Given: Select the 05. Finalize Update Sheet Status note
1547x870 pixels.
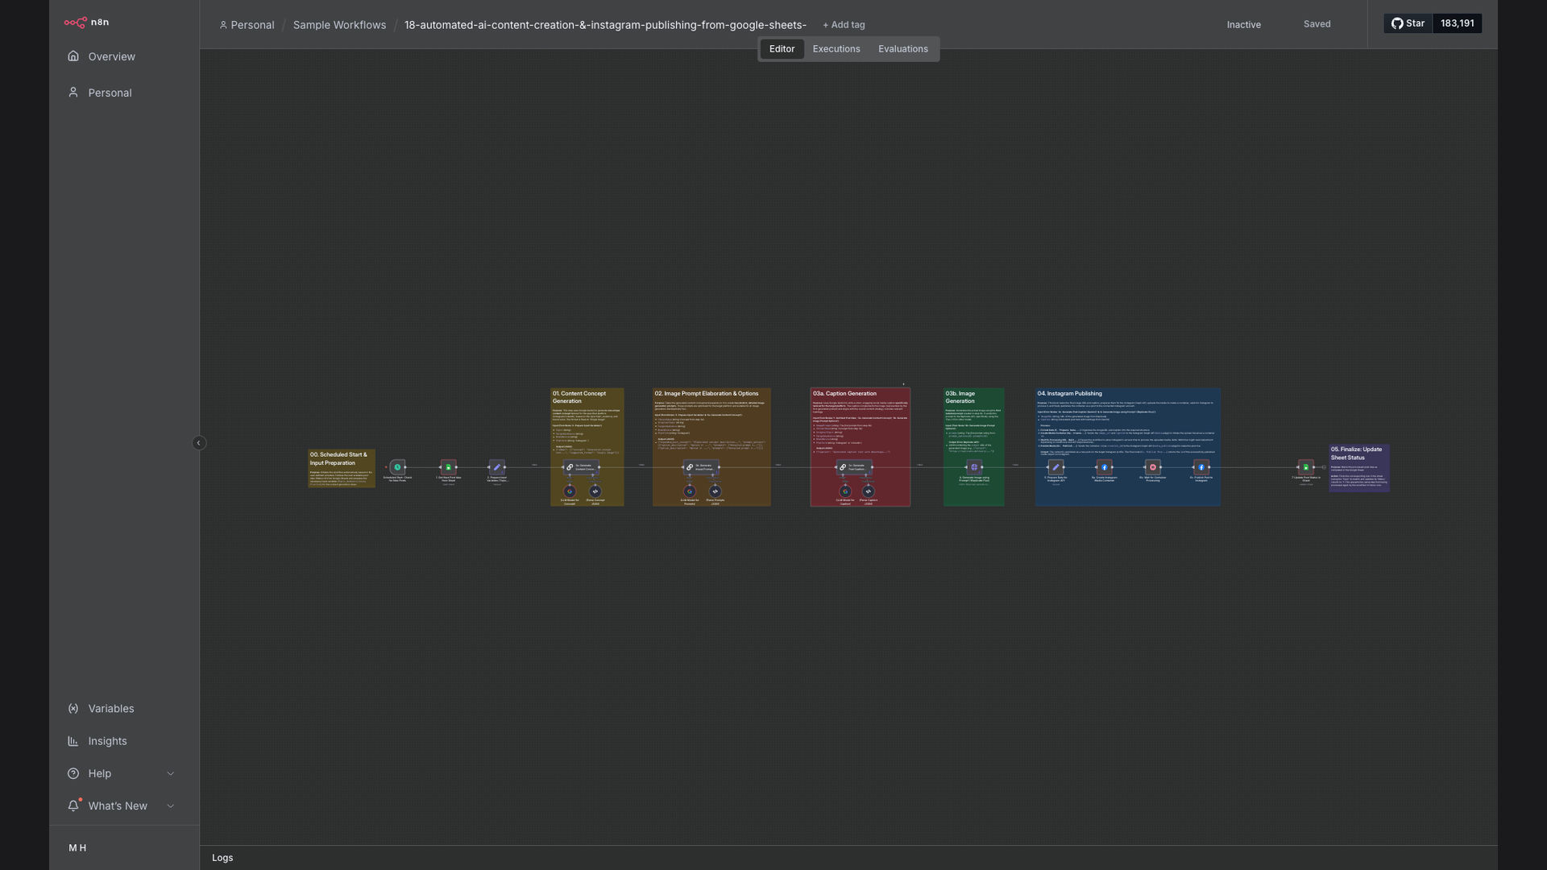Looking at the screenshot, I should [1359, 468].
